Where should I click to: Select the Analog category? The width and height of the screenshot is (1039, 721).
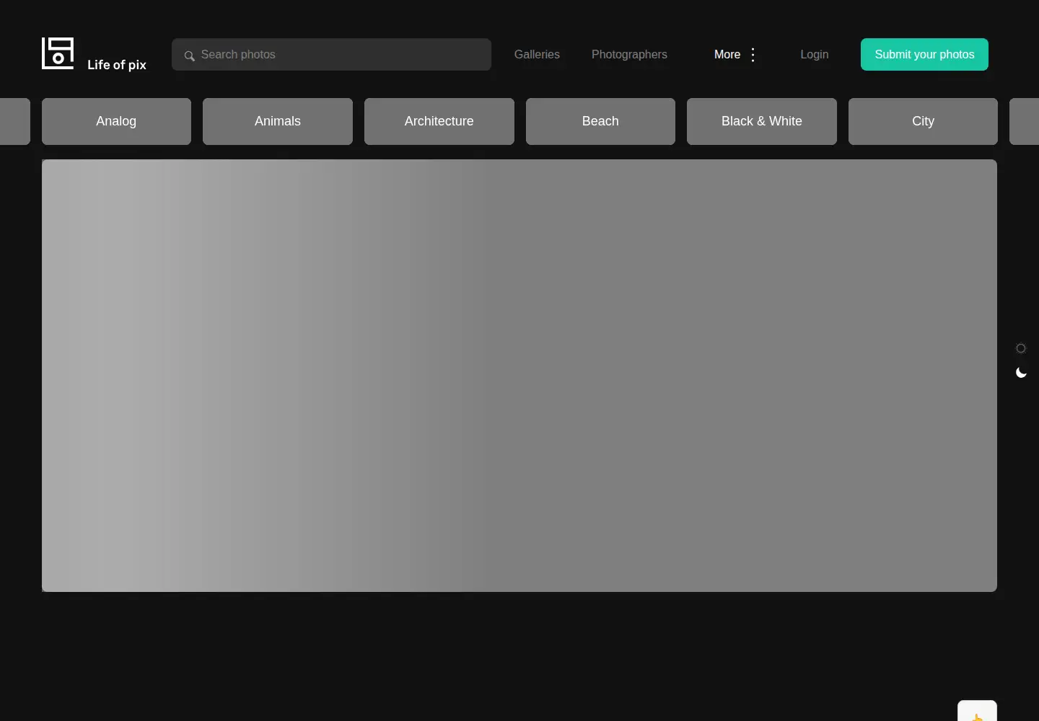(116, 121)
